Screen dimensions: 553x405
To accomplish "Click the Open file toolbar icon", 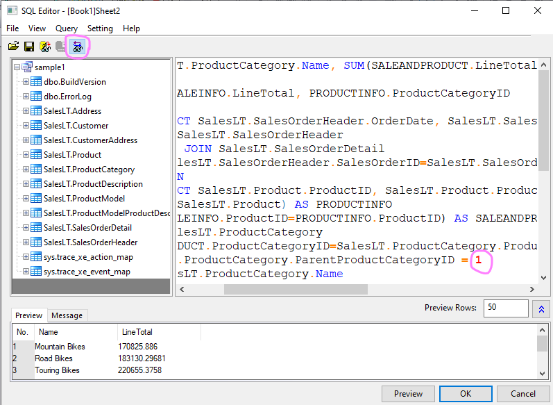I will point(13,47).
